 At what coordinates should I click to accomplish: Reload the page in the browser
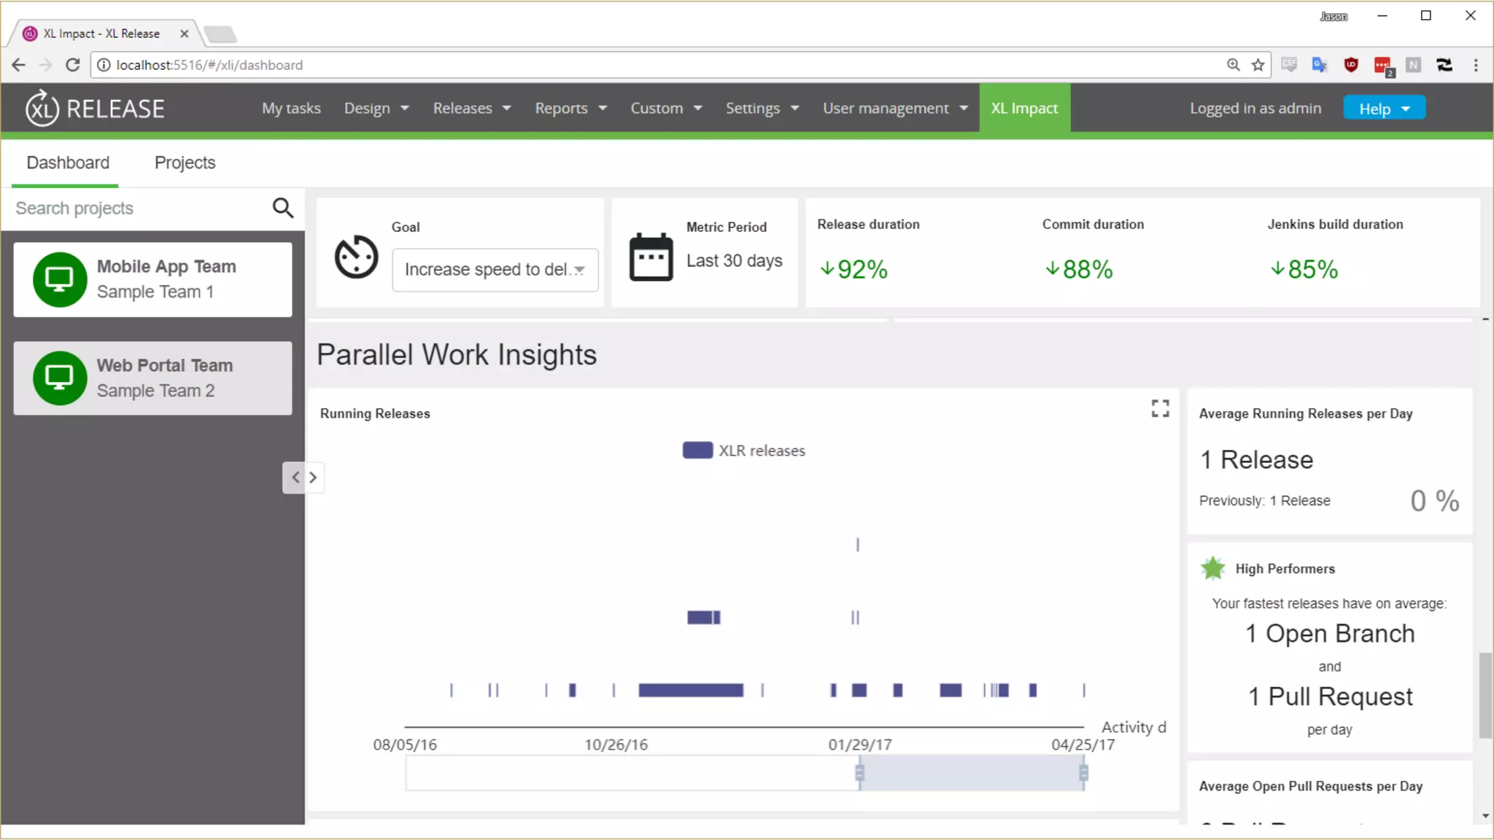72,65
